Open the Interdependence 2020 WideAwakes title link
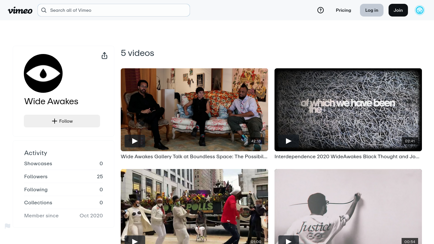This screenshot has width=434, height=244. click(x=348, y=157)
